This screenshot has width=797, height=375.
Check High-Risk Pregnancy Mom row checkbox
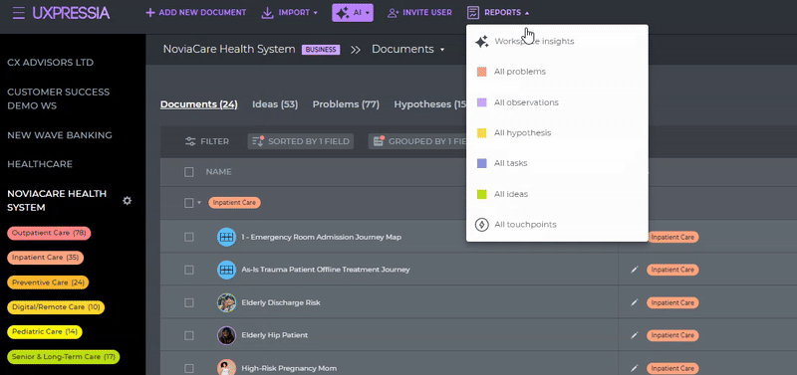click(189, 368)
